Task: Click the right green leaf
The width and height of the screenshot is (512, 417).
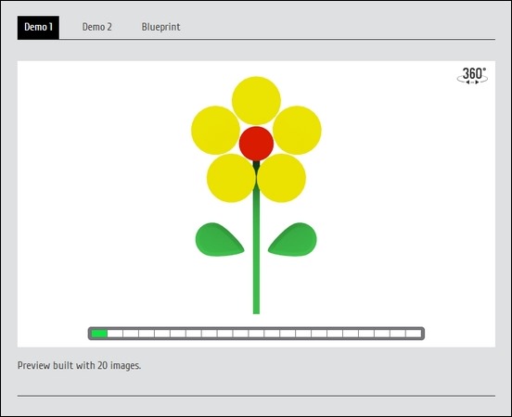Action: (293, 240)
